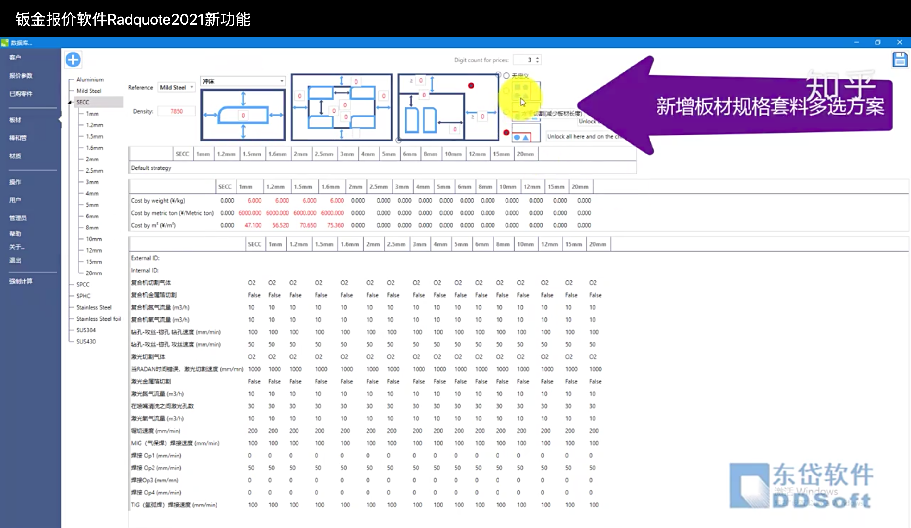Click '强制计算' in the left sidebar
Viewport: 911px width, 528px height.
pyautogui.click(x=21, y=281)
